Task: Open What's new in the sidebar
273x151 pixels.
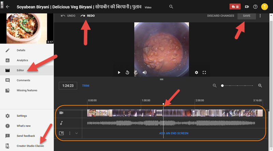Action: [27, 126]
